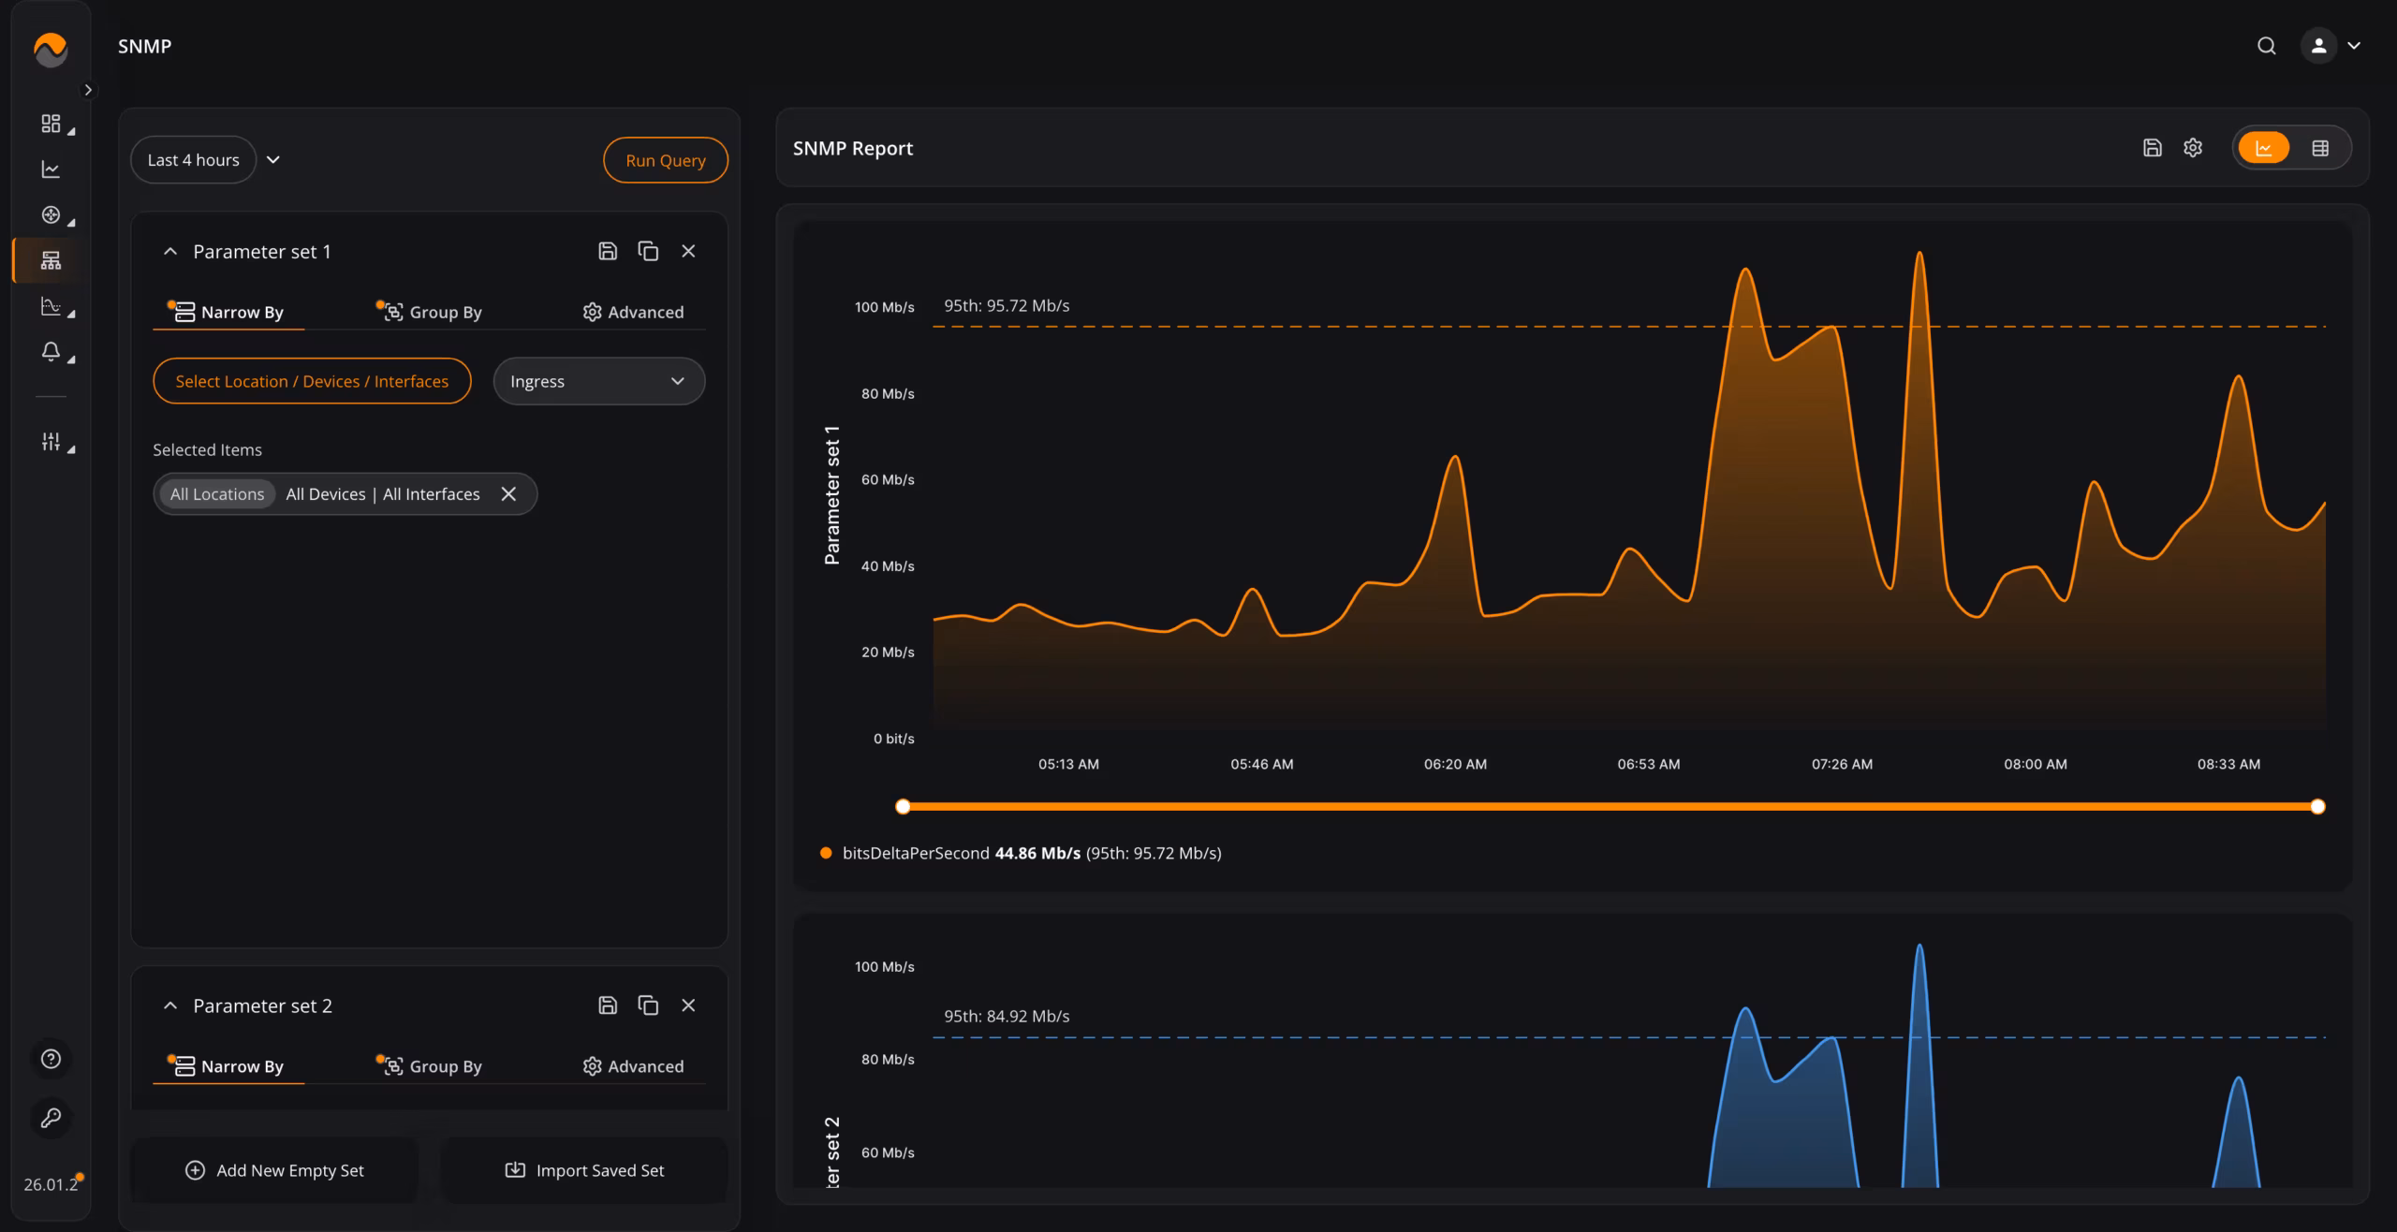Expand the time range dropdown chevron
This screenshot has height=1232, width=2397.
[x=273, y=160]
